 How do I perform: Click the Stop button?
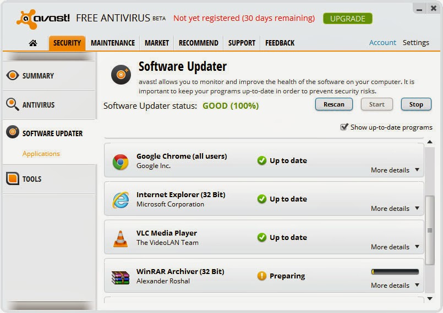coord(416,104)
